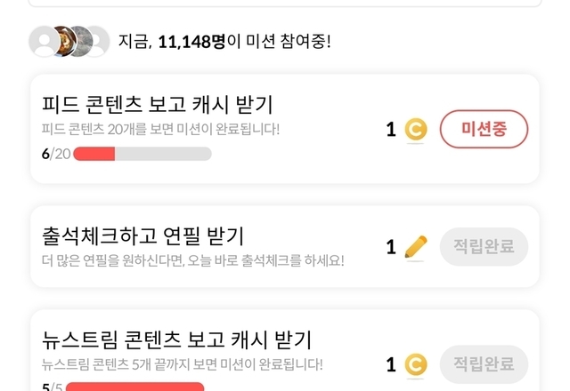Click the coin icon in the 뉴스트림 mission

pos(415,364)
